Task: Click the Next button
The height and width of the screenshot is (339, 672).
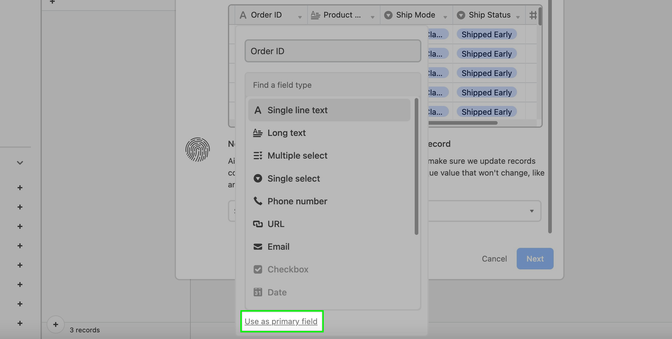Action: [535, 258]
